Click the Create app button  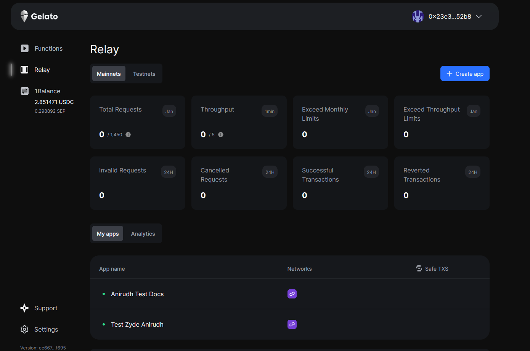tap(465, 74)
